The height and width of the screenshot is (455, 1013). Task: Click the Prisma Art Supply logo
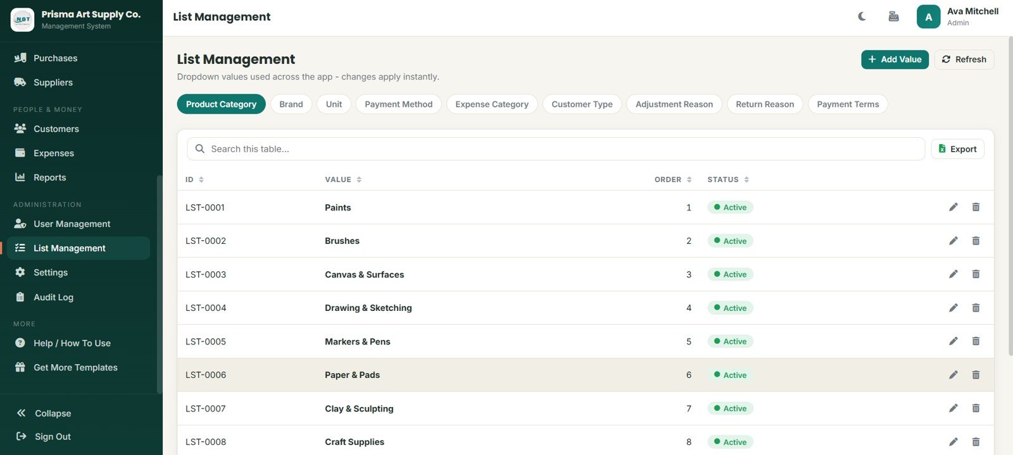(x=23, y=20)
